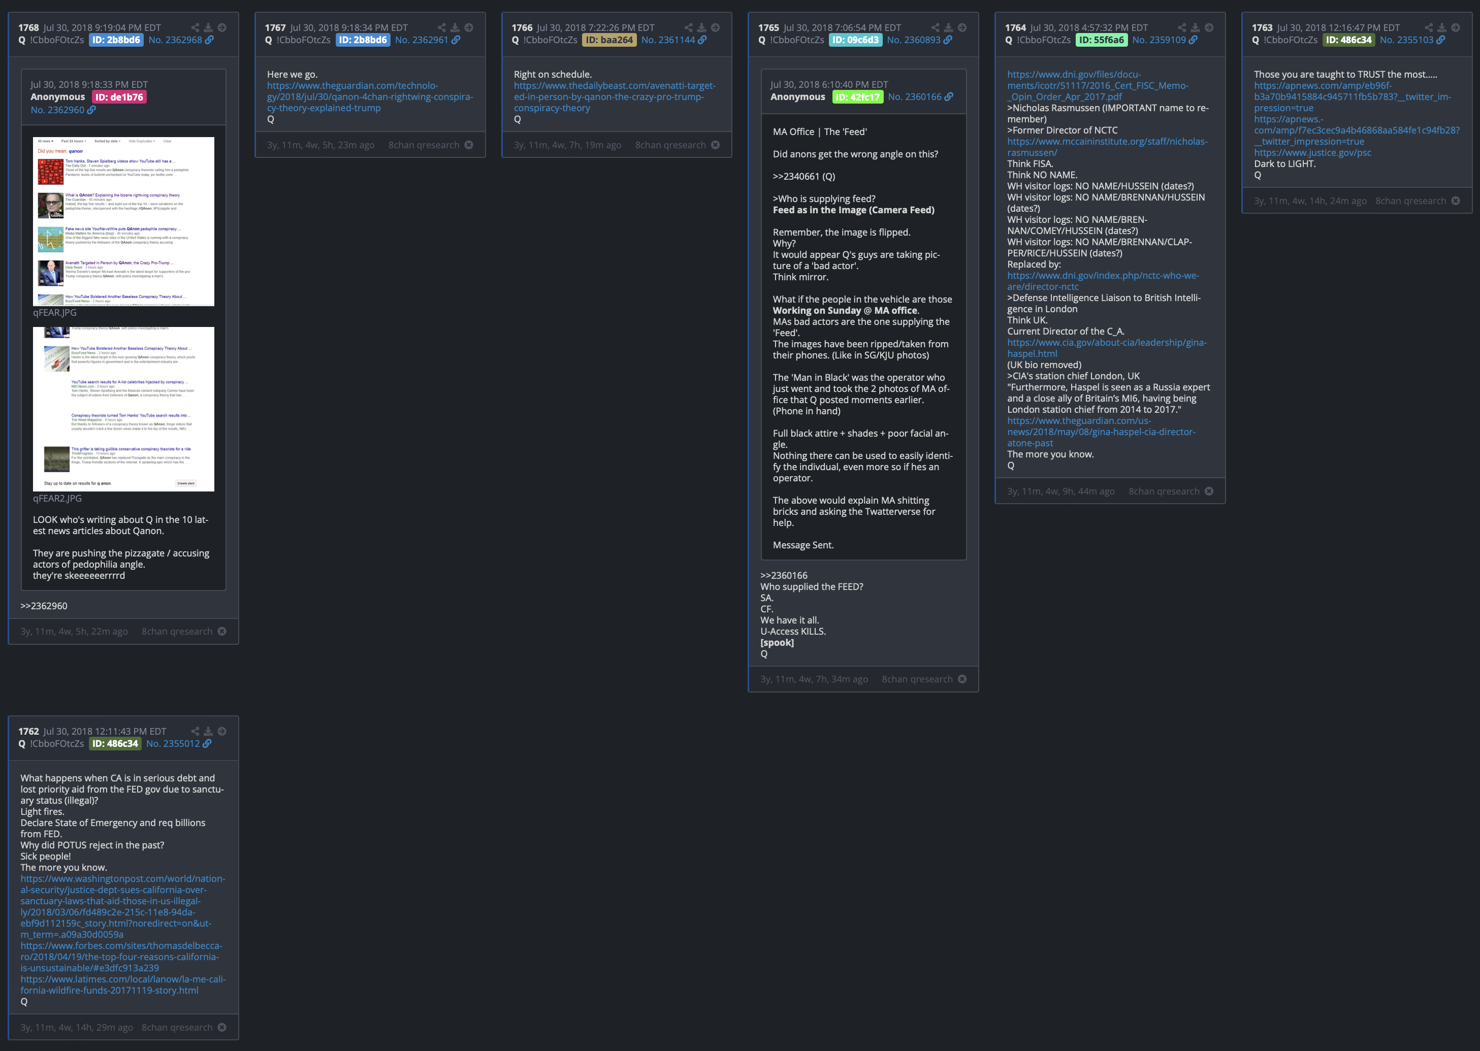Share post 1764
The width and height of the screenshot is (1480, 1051).
tap(1181, 28)
